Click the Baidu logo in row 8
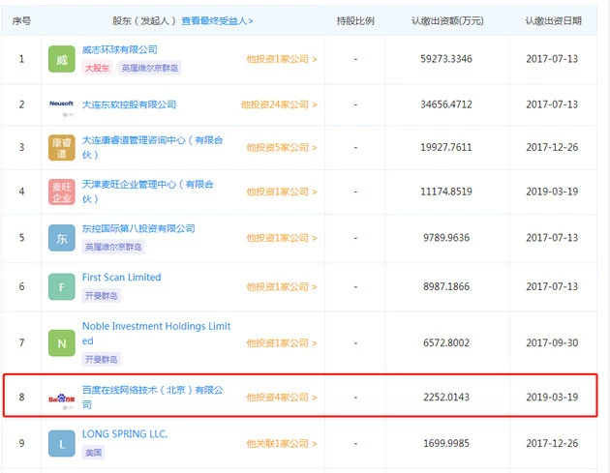The height and width of the screenshot is (473, 610). pos(61,399)
